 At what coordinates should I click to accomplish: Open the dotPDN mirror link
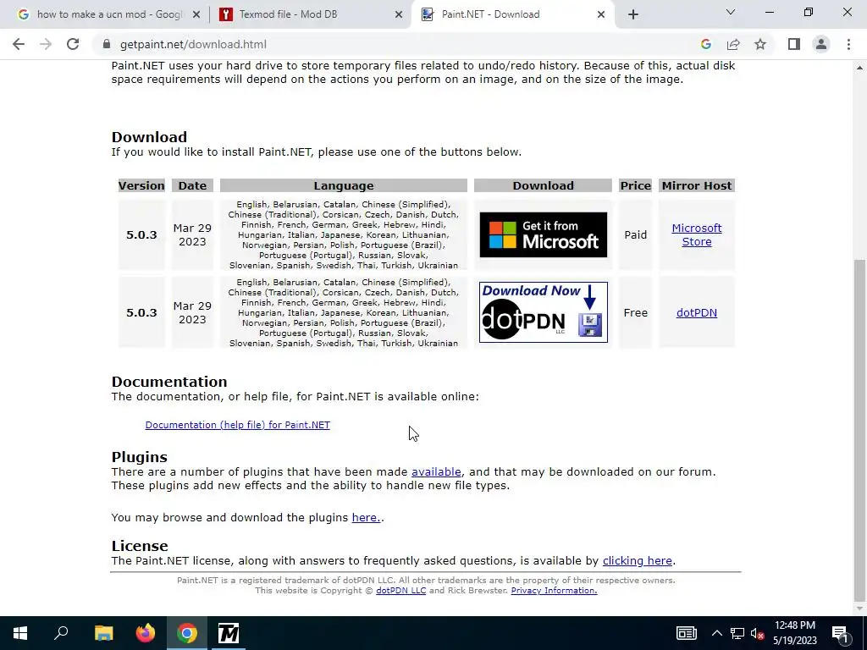(696, 313)
